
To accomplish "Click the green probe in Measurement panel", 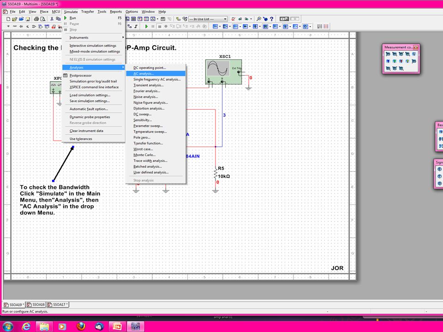I will point(395,61).
